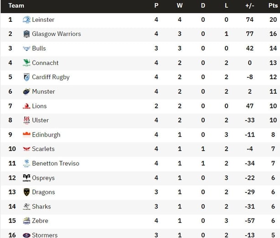Viewport: 280px width, 238px height.
Task: Click the Ulster red hand crest
Action: (x=26, y=120)
